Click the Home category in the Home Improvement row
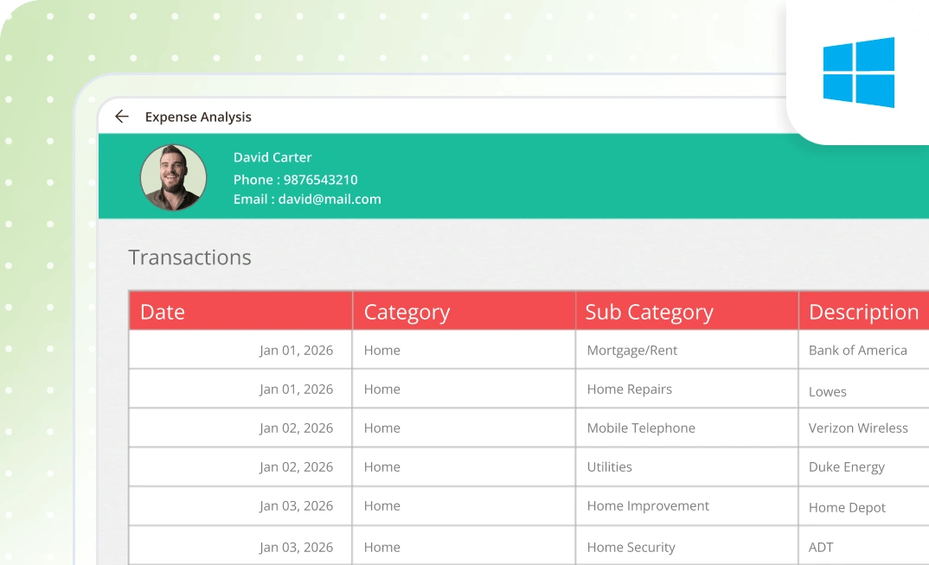This screenshot has width=929, height=565. (x=382, y=506)
